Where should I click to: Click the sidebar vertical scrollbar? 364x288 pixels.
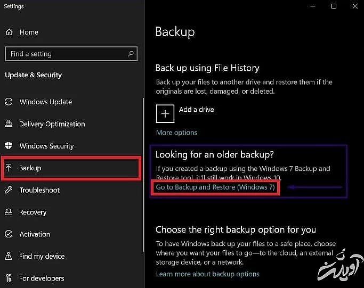[x=143, y=175]
